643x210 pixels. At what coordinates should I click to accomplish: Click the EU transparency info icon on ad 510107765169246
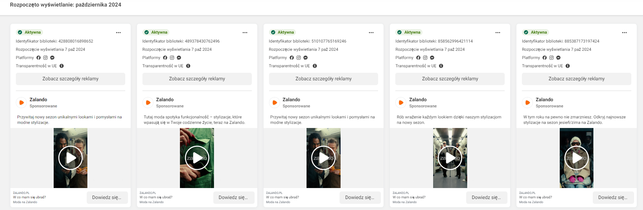[315, 66]
